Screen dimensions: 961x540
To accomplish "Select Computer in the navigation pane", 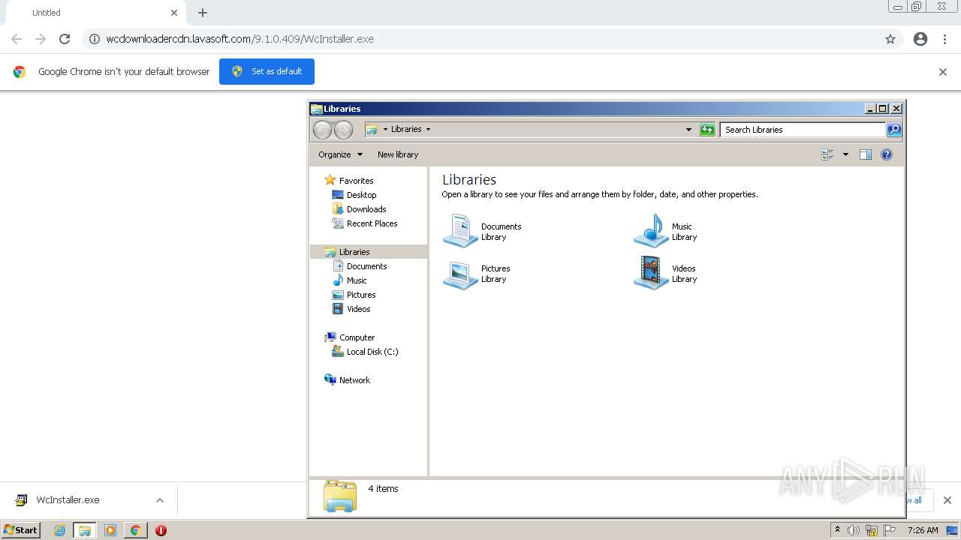I will coord(349,337).
